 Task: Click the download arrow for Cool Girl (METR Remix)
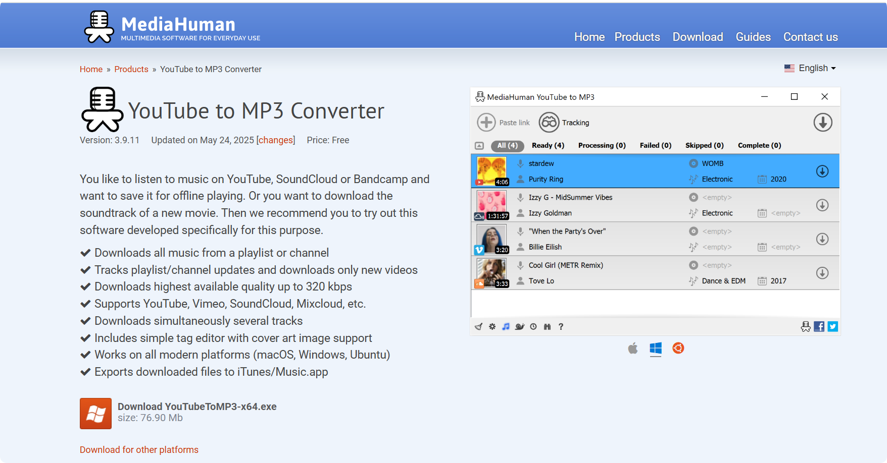click(x=822, y=273)
